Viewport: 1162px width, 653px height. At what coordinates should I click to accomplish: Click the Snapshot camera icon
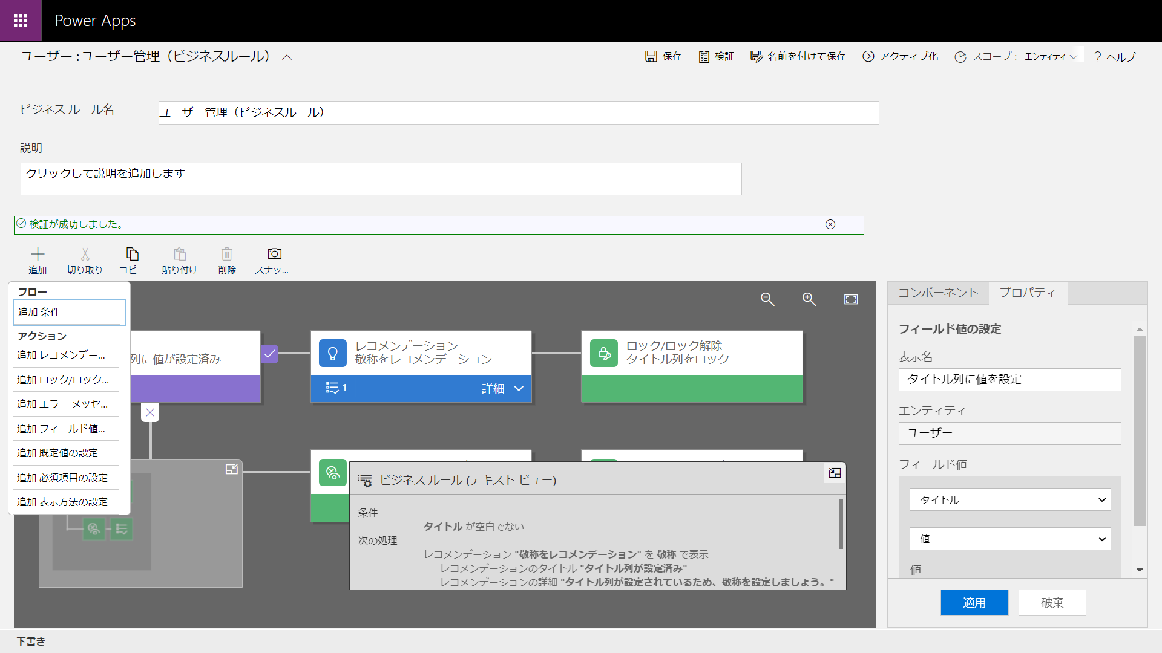coord(274,254)
